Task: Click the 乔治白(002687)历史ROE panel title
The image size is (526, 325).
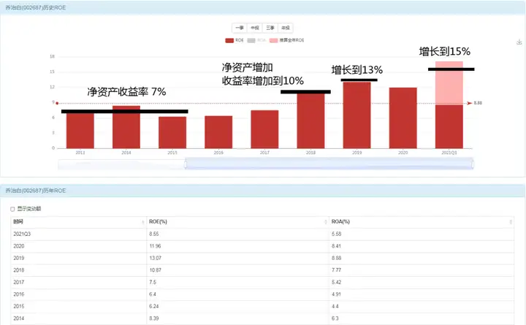Action: click(36, 7)
